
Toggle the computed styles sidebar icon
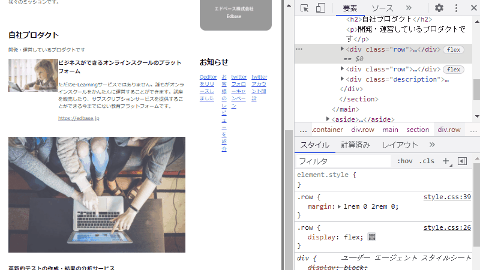(x=462, y=161)
